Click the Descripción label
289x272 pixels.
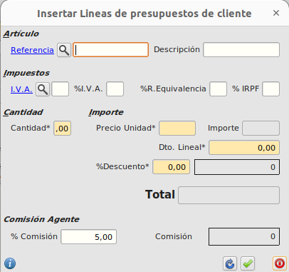point(177,49)
